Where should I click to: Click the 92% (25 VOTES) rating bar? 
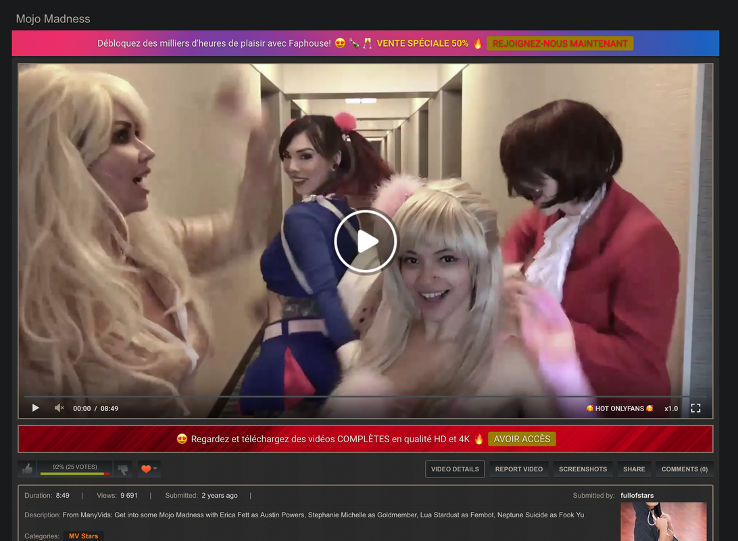75,469
